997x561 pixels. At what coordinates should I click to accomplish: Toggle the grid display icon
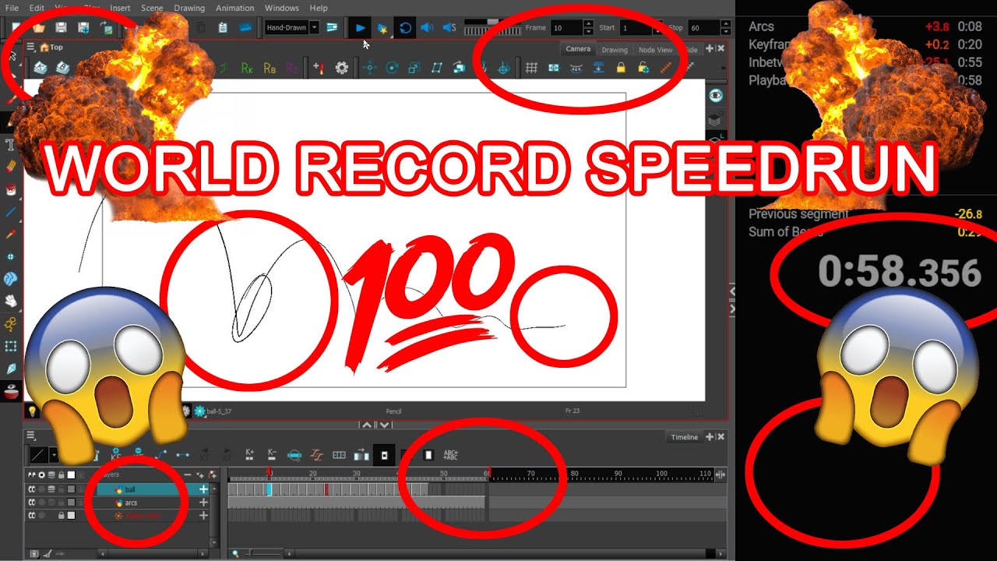click(x=531, y=69)
